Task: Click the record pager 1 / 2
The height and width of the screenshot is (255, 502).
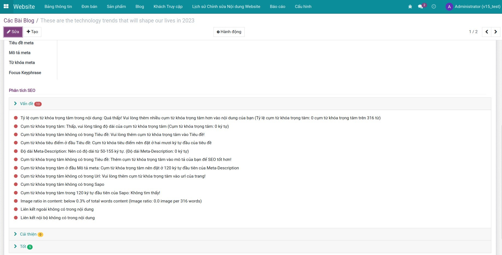Action: click(x=473, y=32)
